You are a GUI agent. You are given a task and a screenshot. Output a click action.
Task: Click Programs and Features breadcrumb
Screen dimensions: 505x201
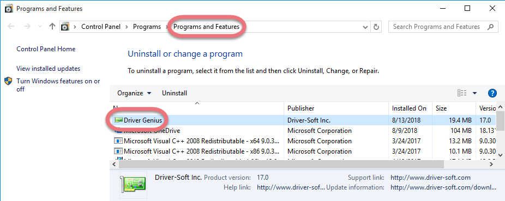point(207,27)
